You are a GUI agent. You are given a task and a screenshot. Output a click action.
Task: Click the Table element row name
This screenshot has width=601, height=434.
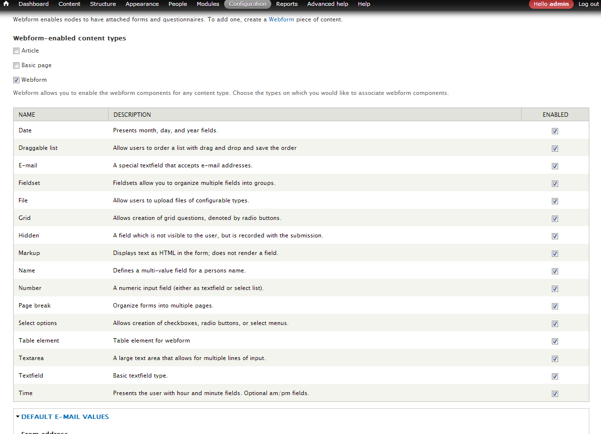39,341
